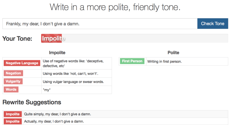233x125 pixels.
Task: Click the '*my*' flagged word cell
Action: click(47, 90)
